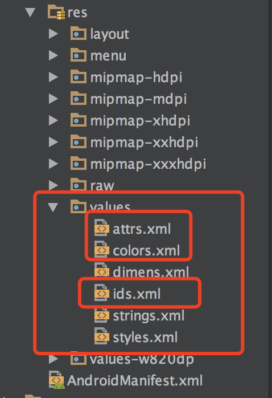Expand the menu folder arrow
Screen dimensions: 272x398
click(x=53, y=55)
